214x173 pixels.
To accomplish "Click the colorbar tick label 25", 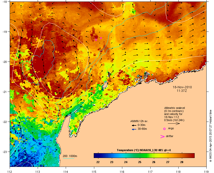I will tap(140, 162).
